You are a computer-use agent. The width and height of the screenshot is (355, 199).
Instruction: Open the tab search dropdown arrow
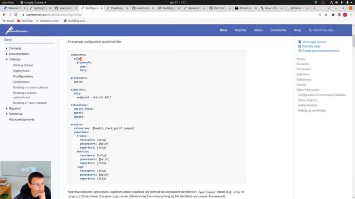[x=328, y=8]
